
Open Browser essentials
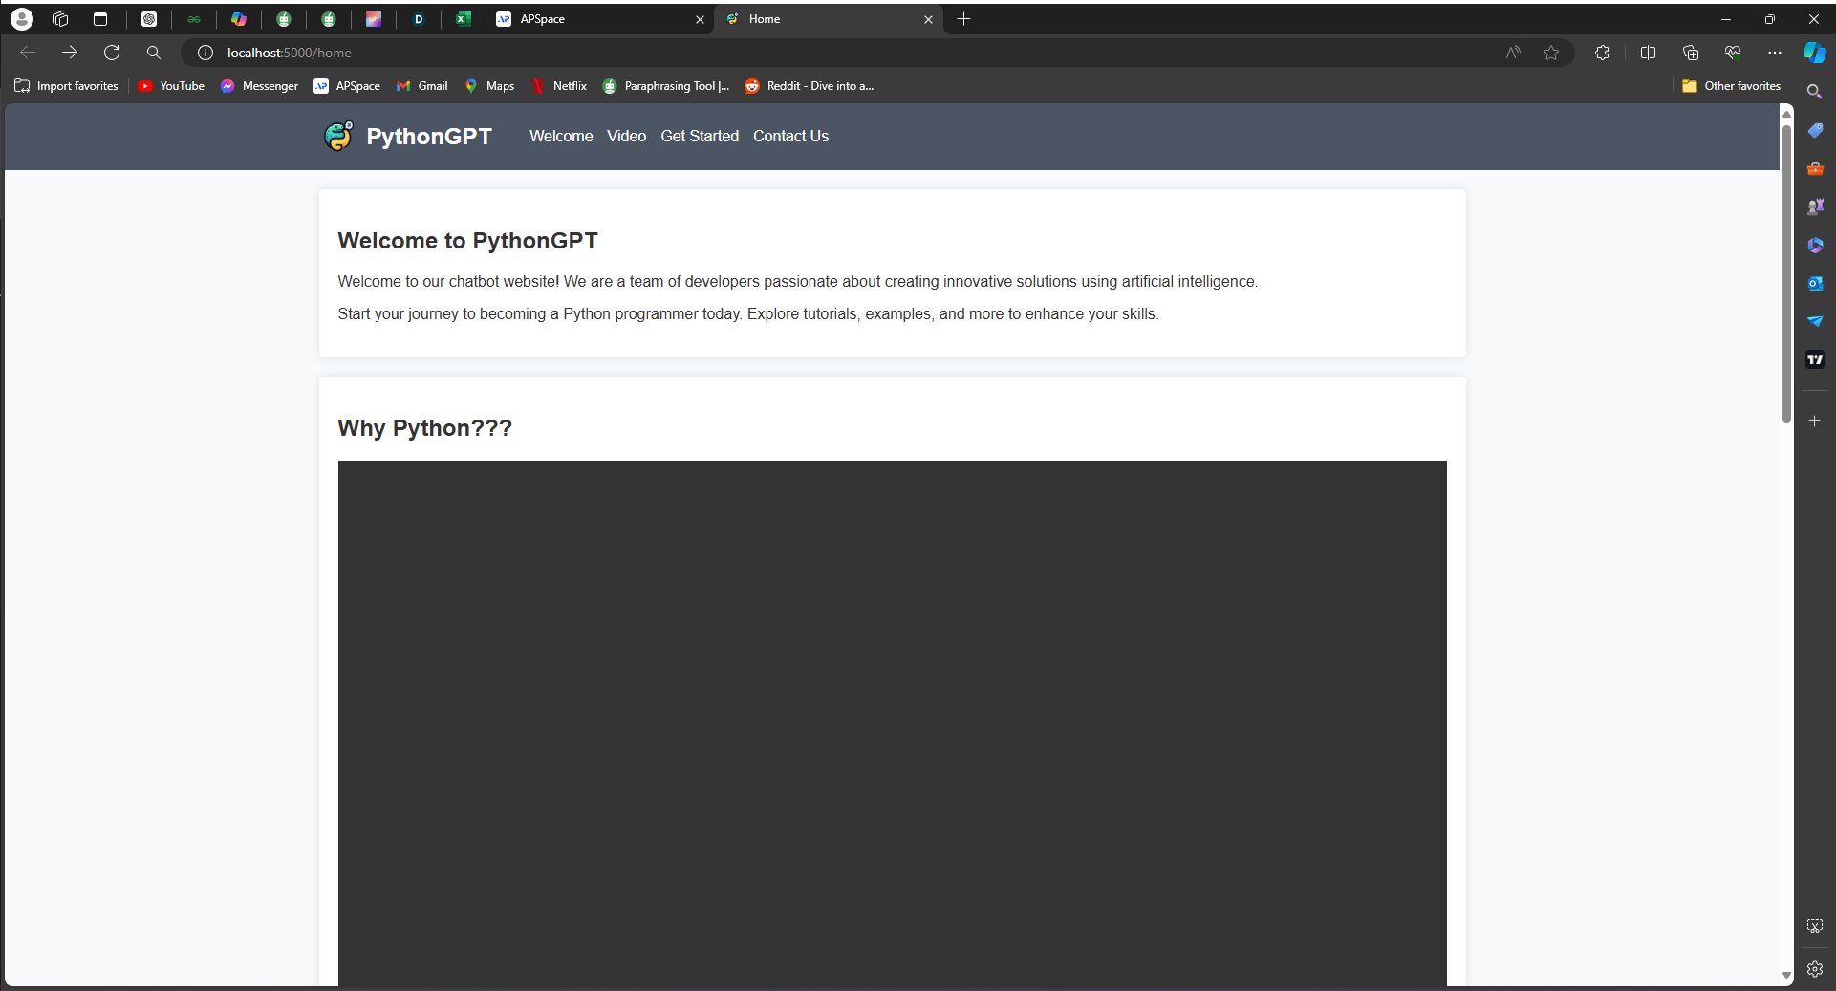[1733, 53]
